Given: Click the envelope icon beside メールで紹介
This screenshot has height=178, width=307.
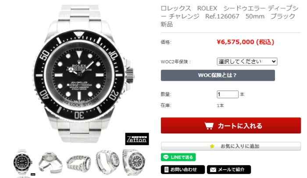Looking at the screenshot, I should pos(213,170).
